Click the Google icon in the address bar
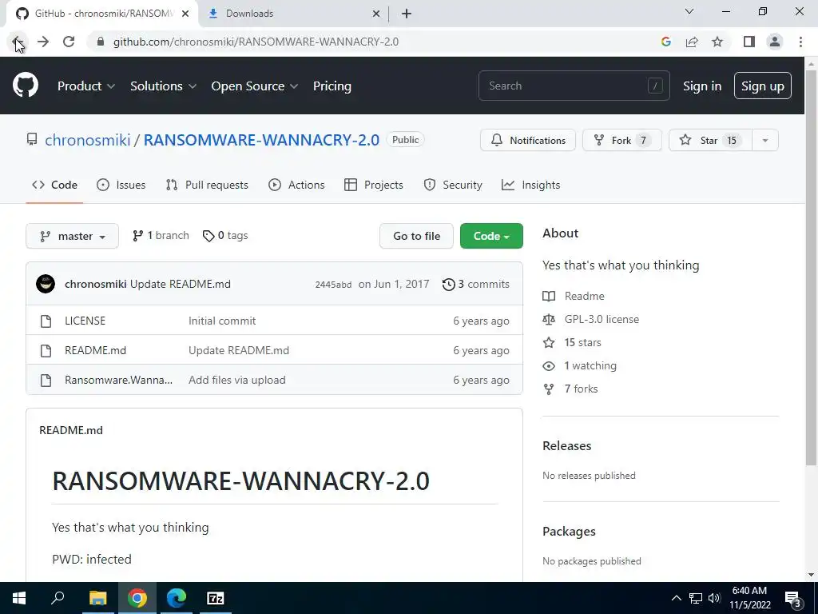The height and width of the screenshot is (614, 818). 665,42
